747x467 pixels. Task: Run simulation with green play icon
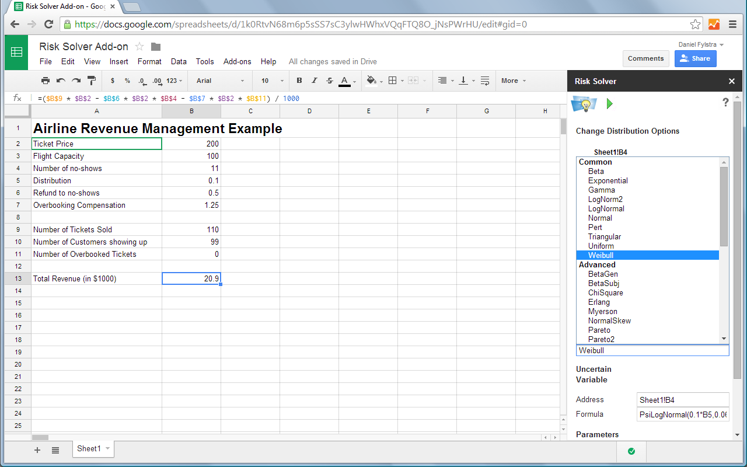(x=610, y=104)
